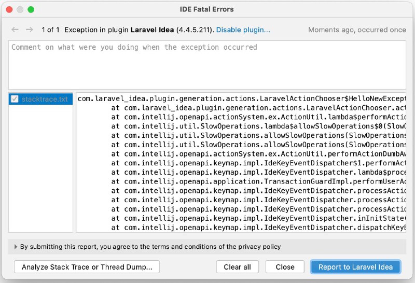
Task: Focus the exception comment text area
Action: pyautogui.click(x=207, y=65)
